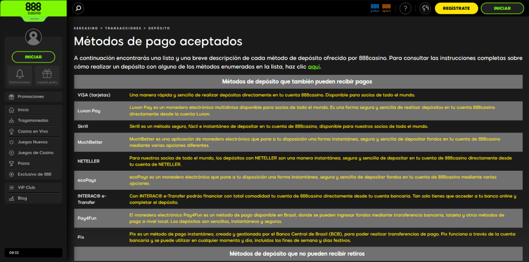Image resolution: width=529 pixels, height=262 pixels.
Task: Open the language globe icon
Action: (x=425, y=8)
